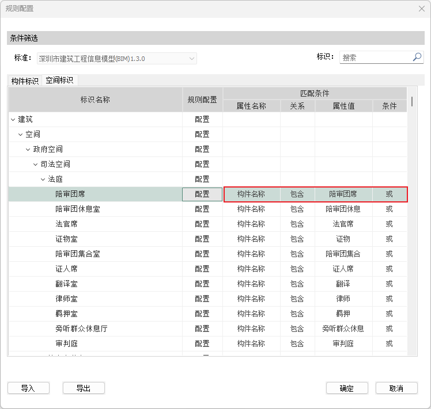Viewport: 431px width, 409px height.
Task: Open the 标准 dropdown list
Action: pos(191,59)
